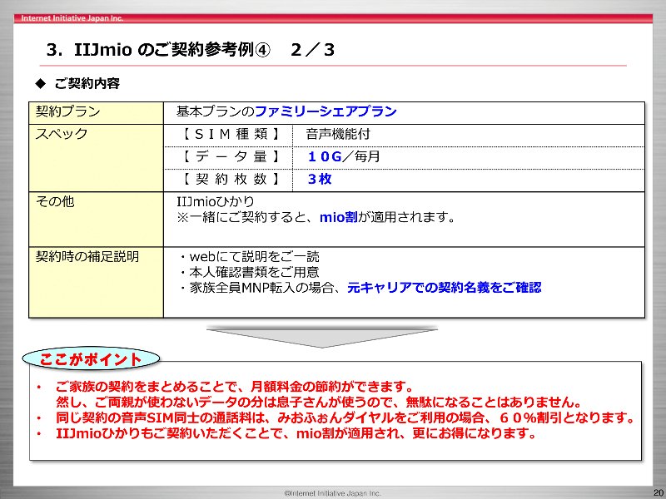The width and height of the screenshot is (666, 499).
Task: Select the '３枚' value
Action: [x=320, y=179]
